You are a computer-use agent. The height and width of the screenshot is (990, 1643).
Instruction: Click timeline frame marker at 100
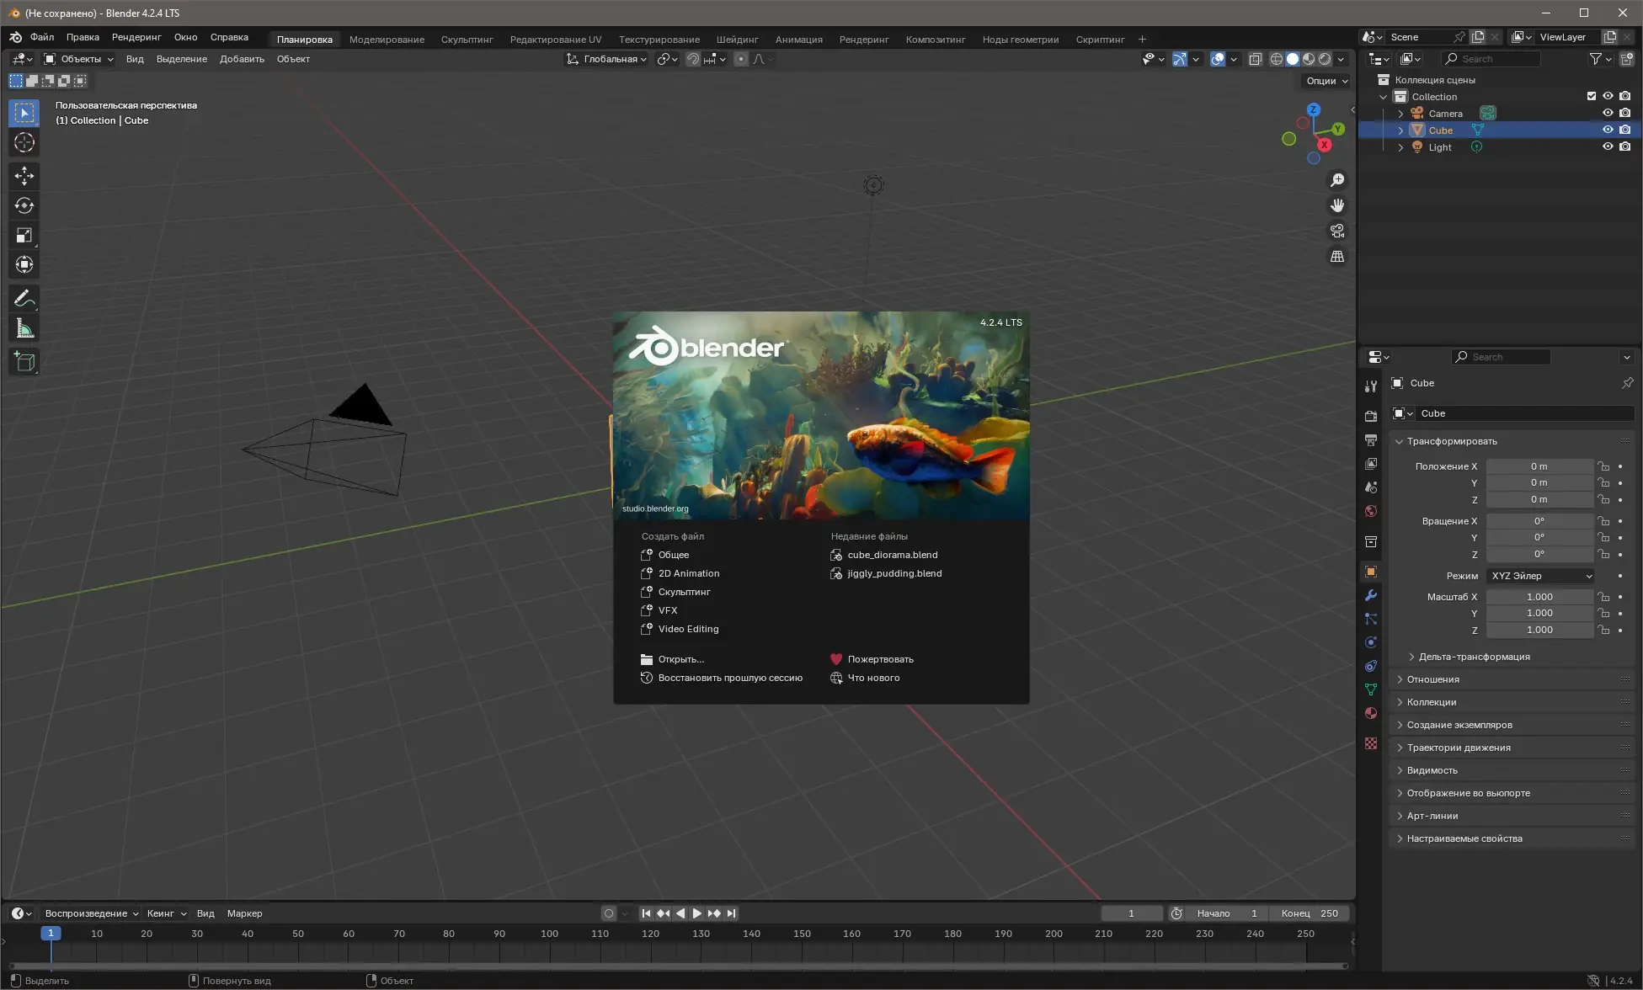pos(549,934)
